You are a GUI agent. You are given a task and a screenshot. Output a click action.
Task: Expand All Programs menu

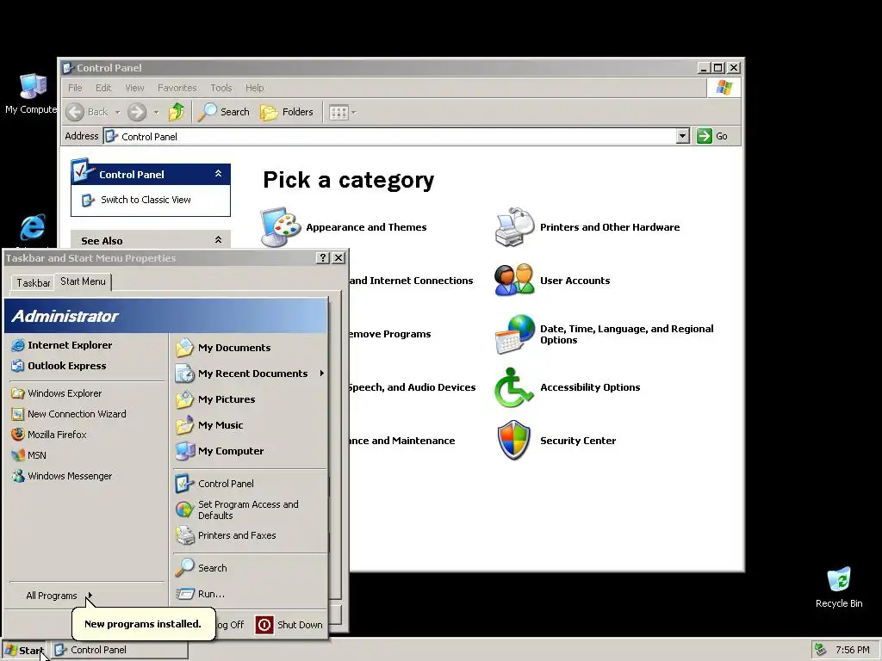[59, 596]
